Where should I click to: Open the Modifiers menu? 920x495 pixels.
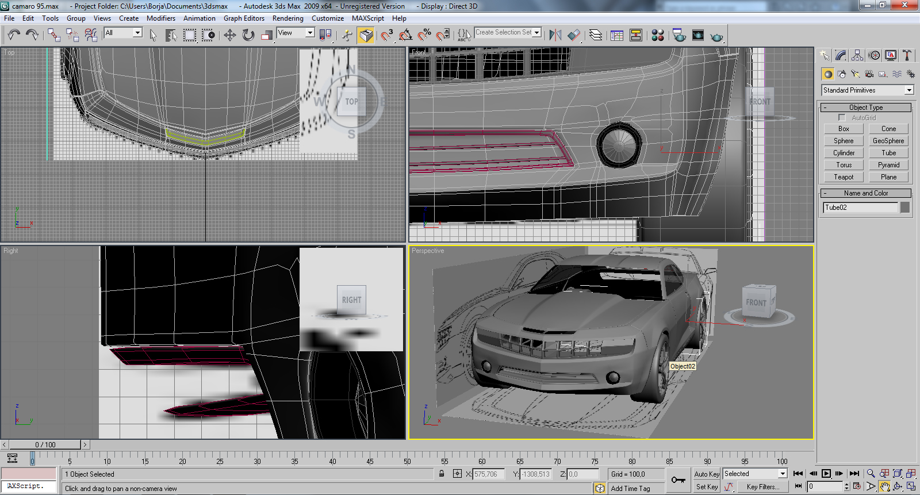click(160, 18)
